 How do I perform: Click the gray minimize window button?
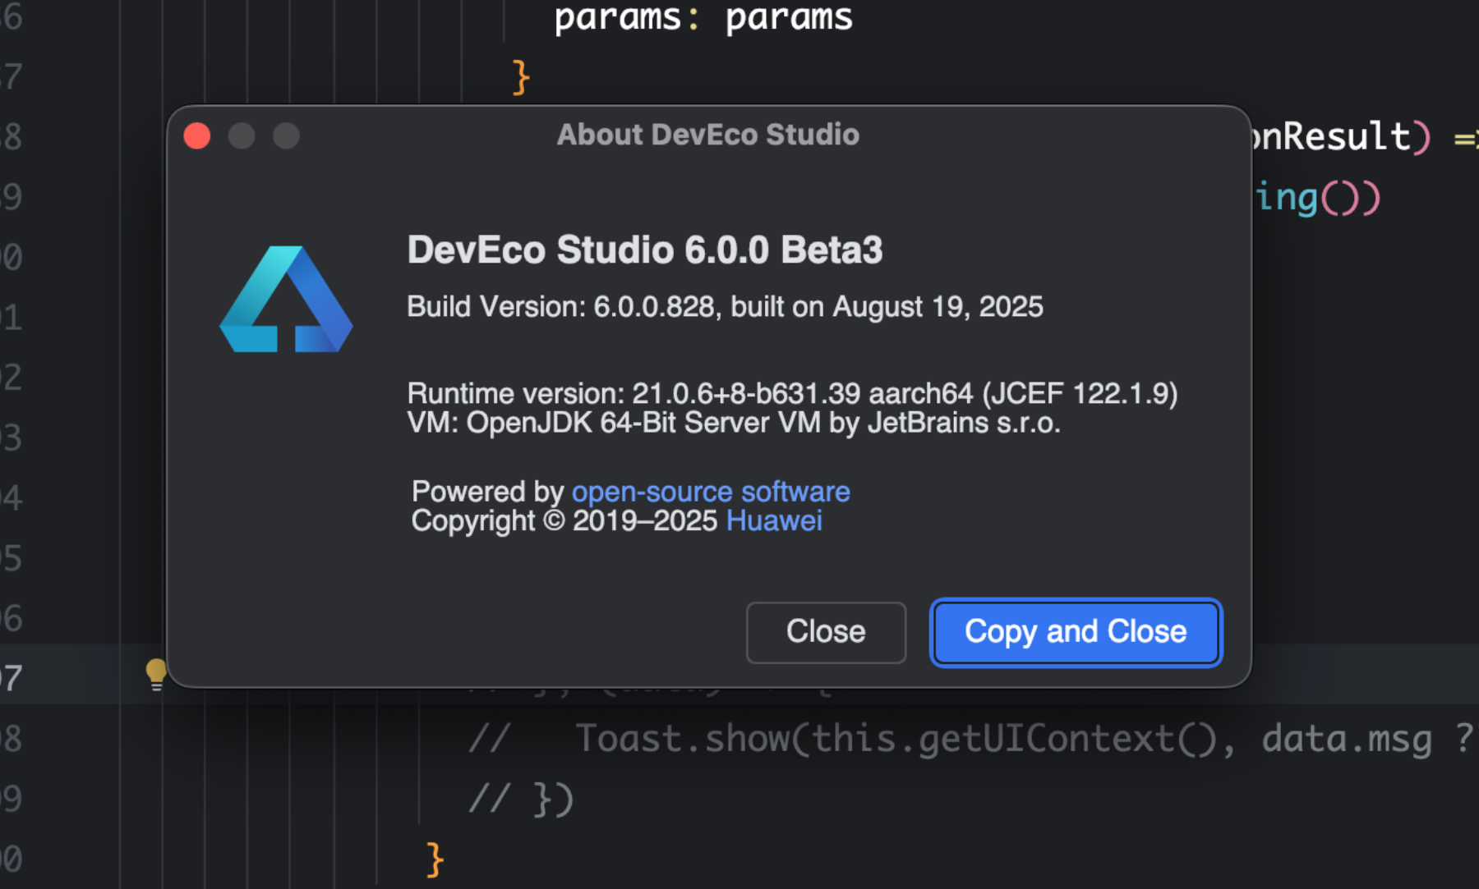coord(242,135)
